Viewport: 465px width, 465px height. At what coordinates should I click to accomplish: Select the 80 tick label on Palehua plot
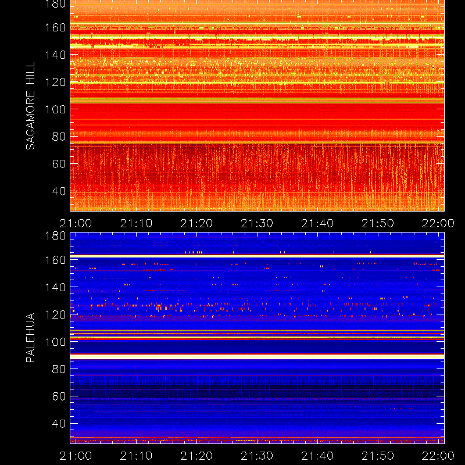click(59, 369)
